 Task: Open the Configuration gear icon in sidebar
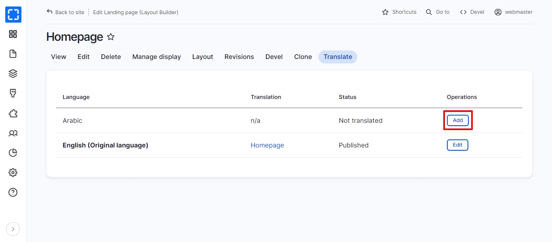[x=13, y=173]
